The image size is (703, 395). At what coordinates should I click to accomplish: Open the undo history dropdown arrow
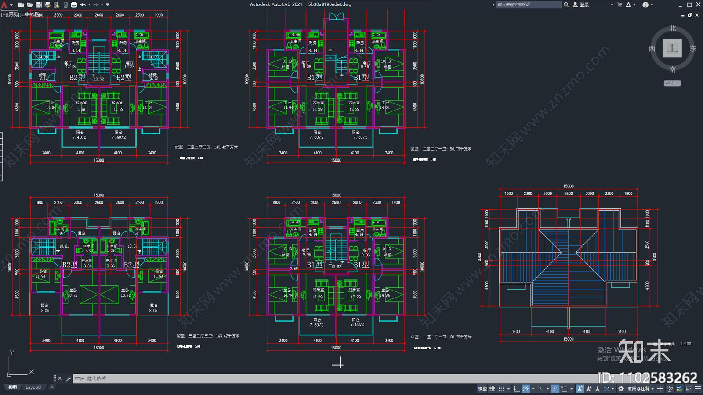click(89, 4)
